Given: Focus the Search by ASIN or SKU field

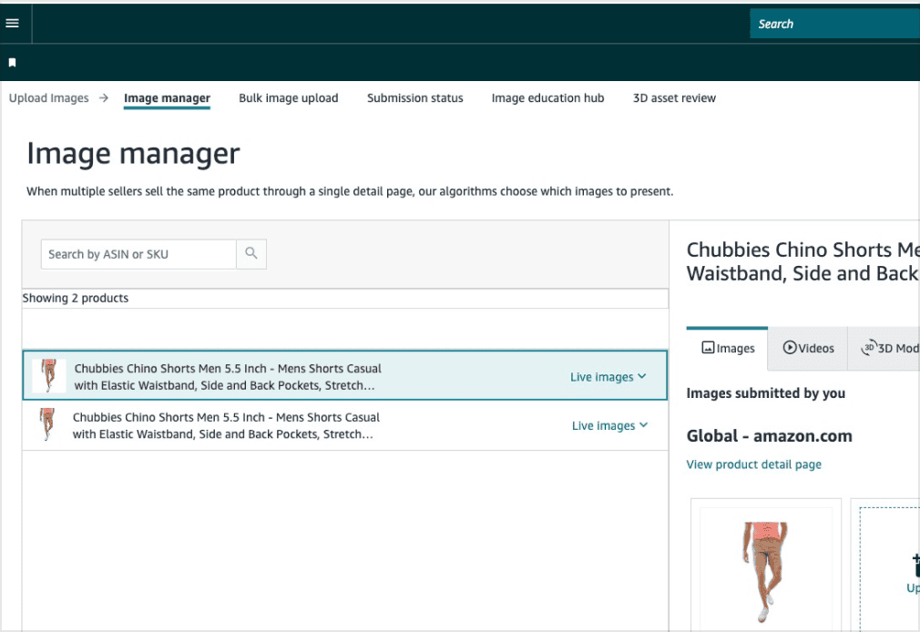Looking at the screenshot, I should 138,254.
